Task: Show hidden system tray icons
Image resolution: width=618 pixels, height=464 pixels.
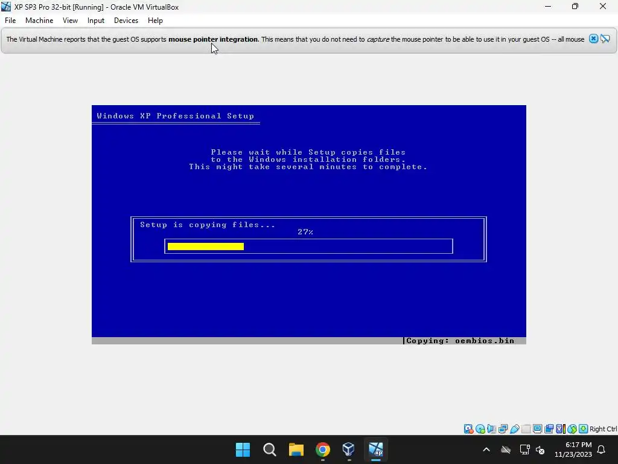Action: pyautogui.click(x=486, y=449)
